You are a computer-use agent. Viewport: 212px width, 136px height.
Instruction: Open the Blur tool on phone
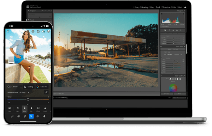31,109
